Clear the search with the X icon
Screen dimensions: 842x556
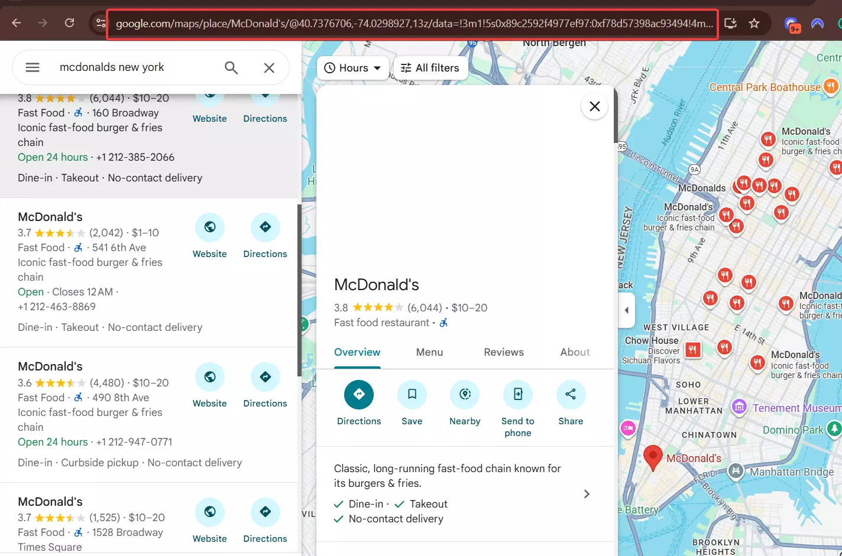[269, 68]
